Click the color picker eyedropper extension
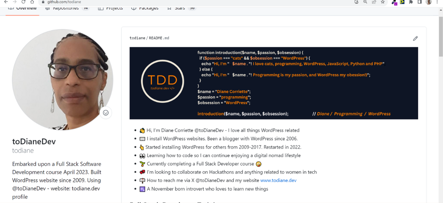 coord(394,2)
